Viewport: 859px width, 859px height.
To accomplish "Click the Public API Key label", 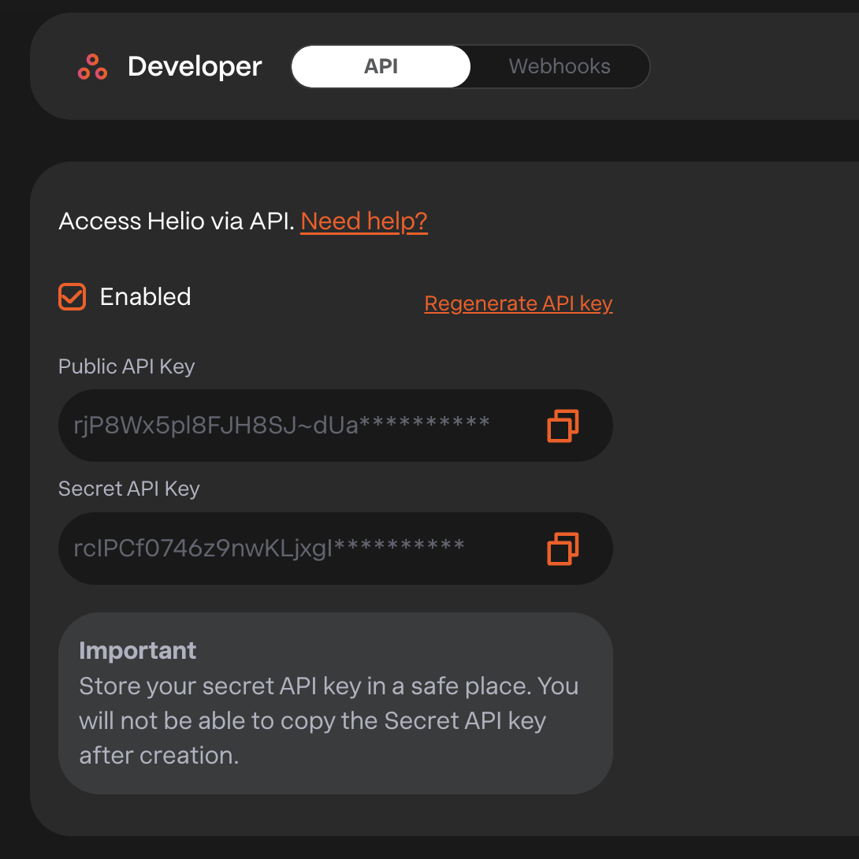I will tap(127, 366).
